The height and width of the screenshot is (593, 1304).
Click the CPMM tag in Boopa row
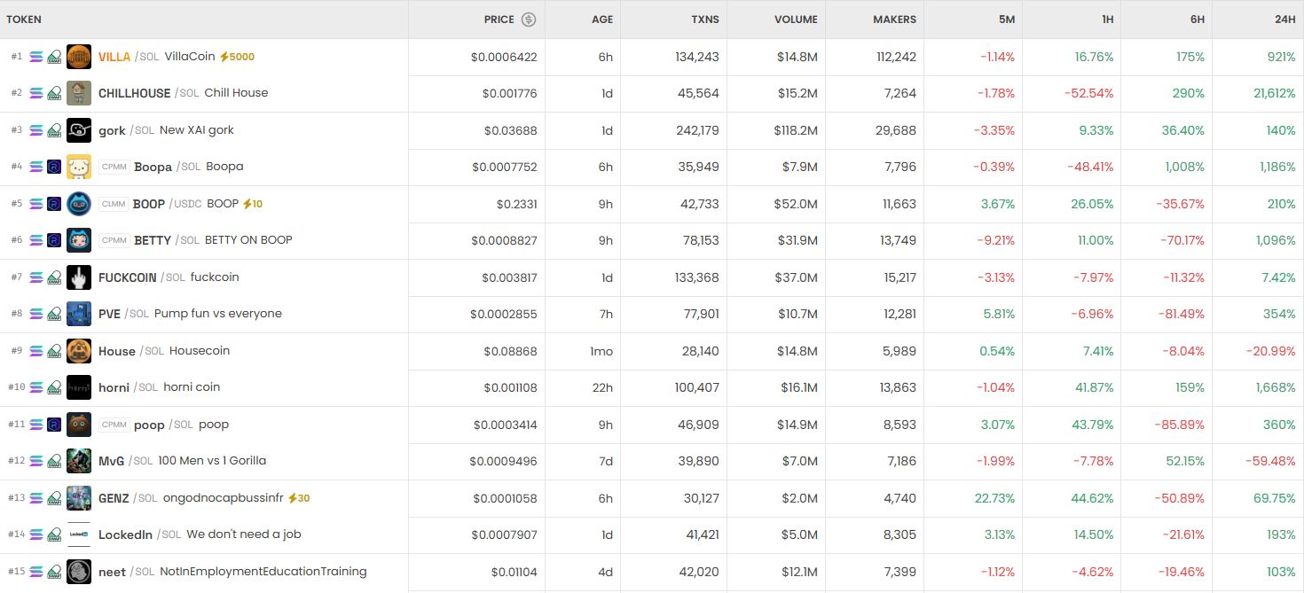[x=114, y=167]
